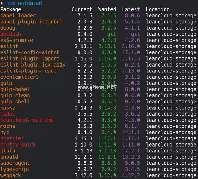198x179 pixels.
Task: Click the webpack latest version 4.32.2
Action: click(x=131, y=175)
